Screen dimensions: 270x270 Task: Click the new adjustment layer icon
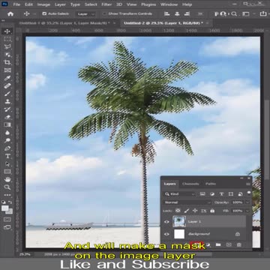coord(208,244)
